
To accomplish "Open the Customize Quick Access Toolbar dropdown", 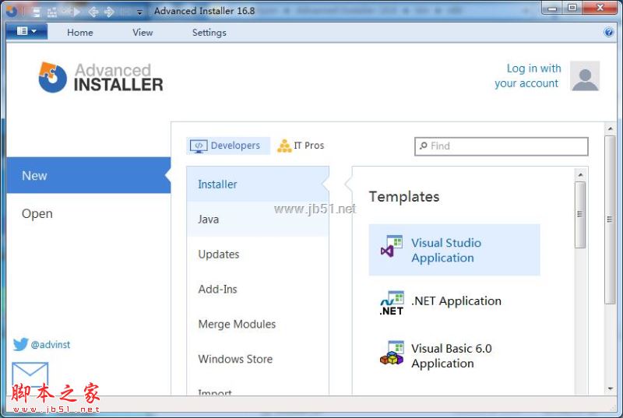I will point(139,12).
